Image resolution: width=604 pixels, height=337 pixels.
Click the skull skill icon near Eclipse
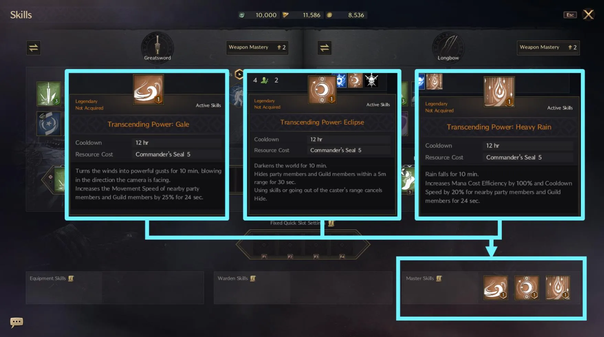click(x=371, y=80)
